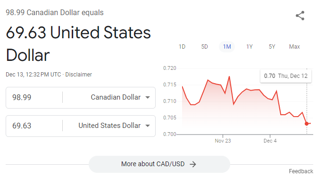Screen dimensions: 325x186
Task: Click the share icon
Action: [300, 16]
